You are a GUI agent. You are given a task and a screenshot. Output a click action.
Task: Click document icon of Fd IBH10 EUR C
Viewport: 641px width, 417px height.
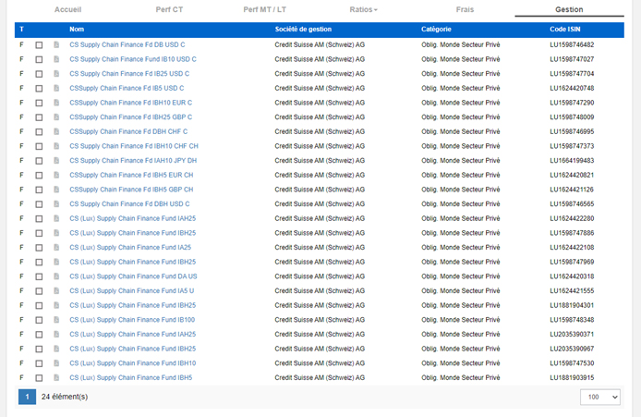click(56, 103)
